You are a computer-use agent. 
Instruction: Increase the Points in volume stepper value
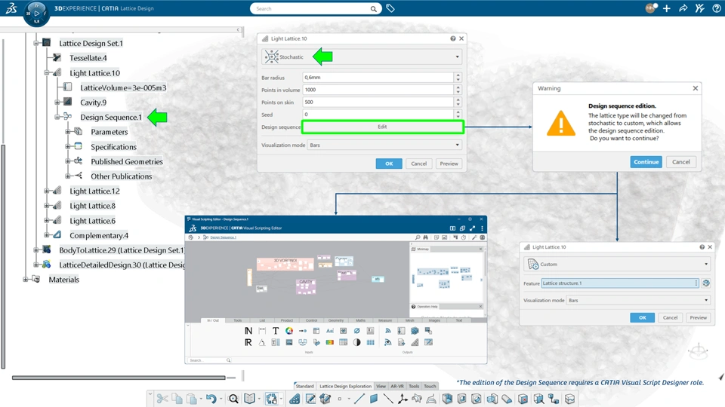[458, 87]
